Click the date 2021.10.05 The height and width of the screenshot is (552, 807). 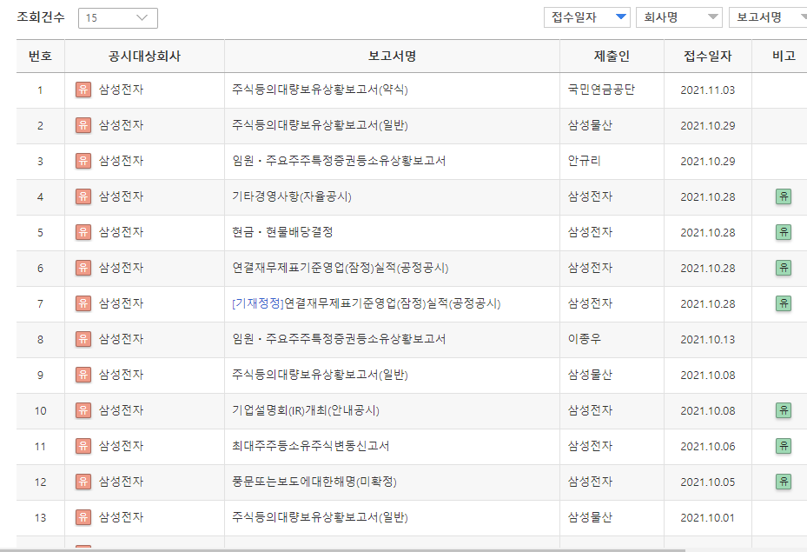(708, 482)
